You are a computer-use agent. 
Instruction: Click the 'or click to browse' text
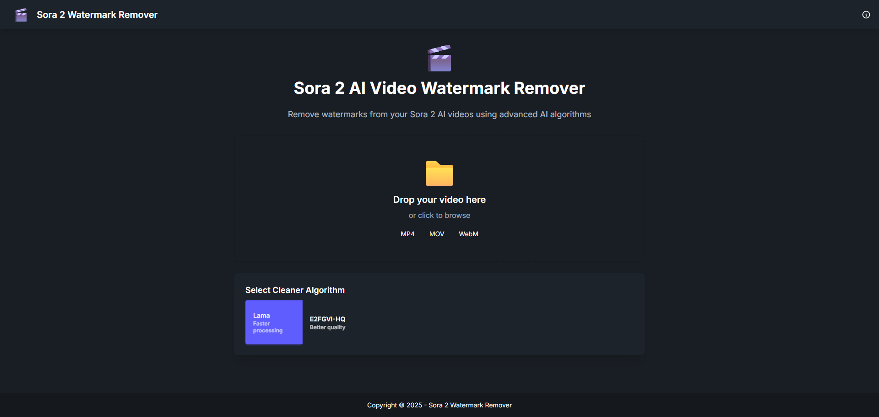(439, 216)
